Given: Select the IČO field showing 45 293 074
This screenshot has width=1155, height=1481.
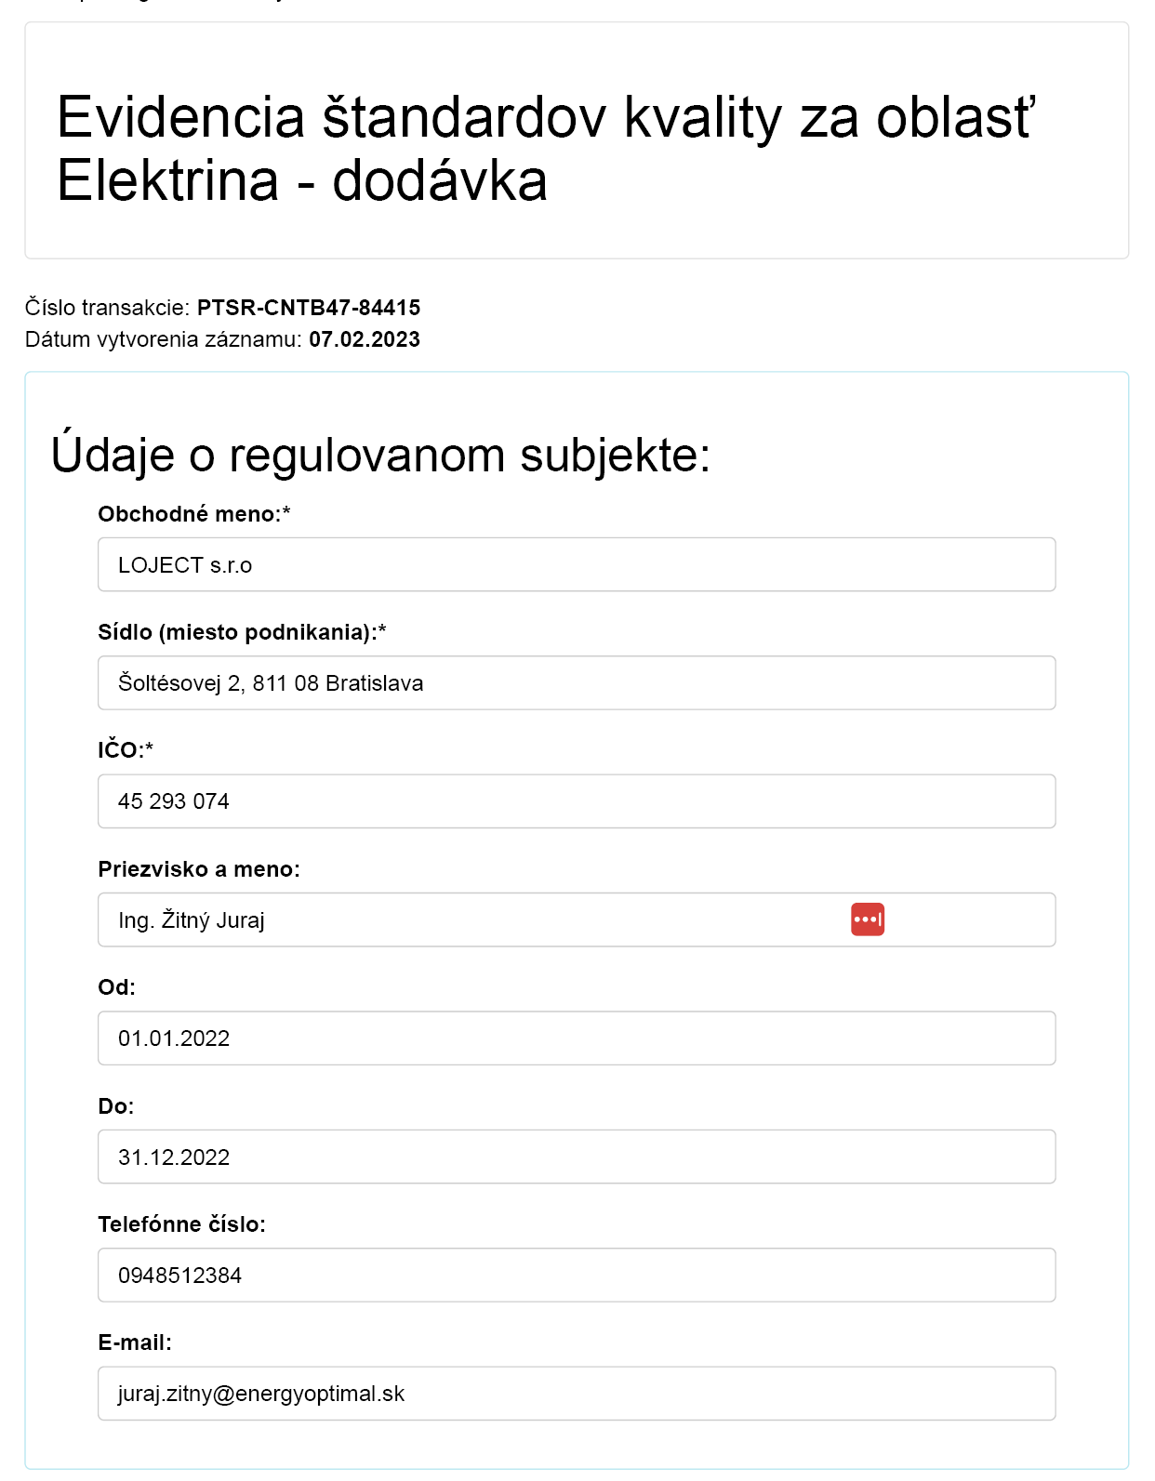Looking at the screenshot, I should coord(577,801).
